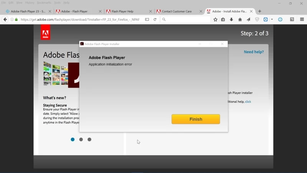Click the 'click' link for additional help
Screen dimensions: 307x173
click(x=248, y=101)
